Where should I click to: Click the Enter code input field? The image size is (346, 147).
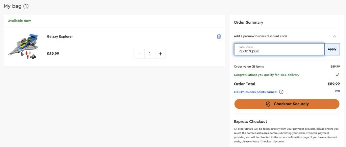pos(279,49)
